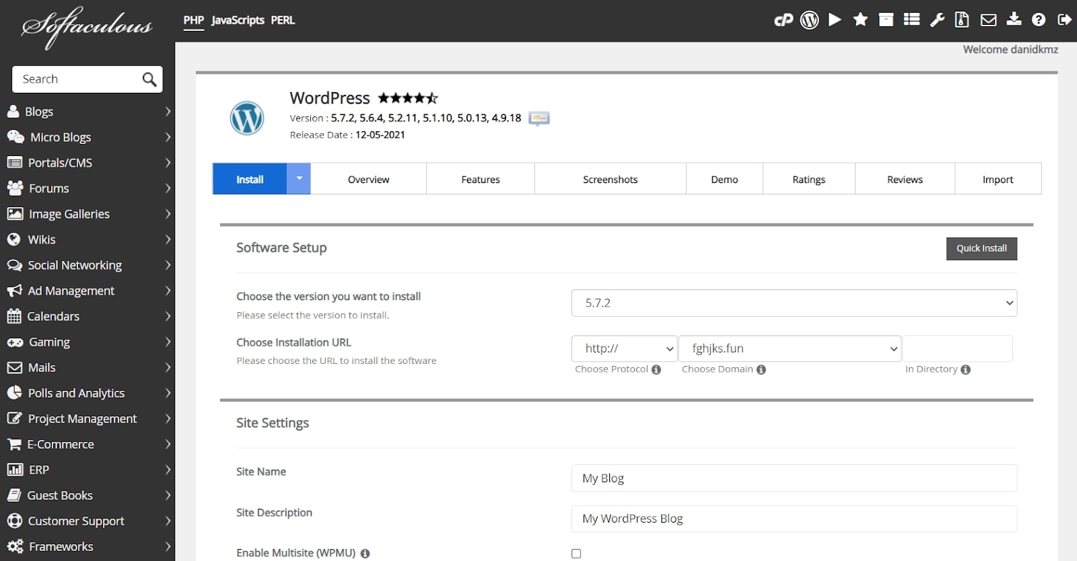Open help with the question mark icon
1077x561 pixels.
click(1039, 20)
